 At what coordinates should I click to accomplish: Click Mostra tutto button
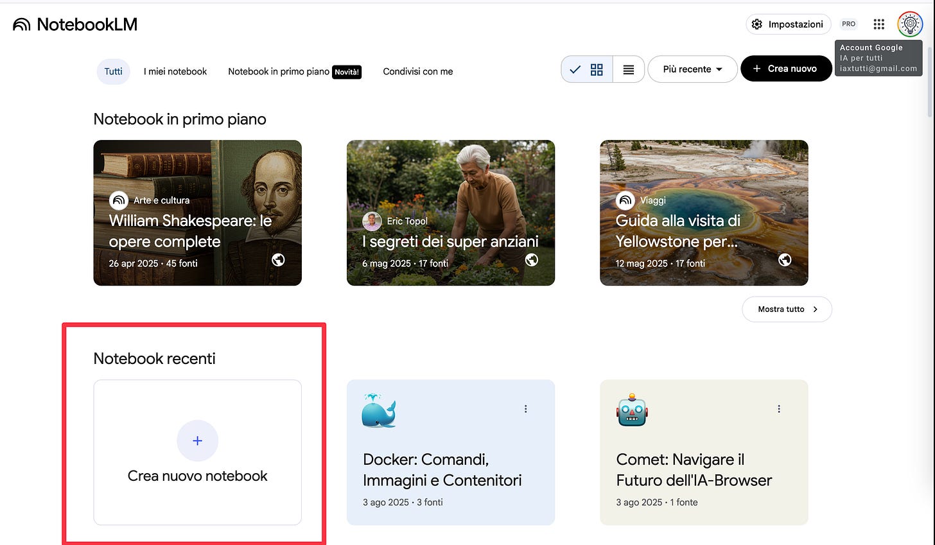(x=787, y=309)
